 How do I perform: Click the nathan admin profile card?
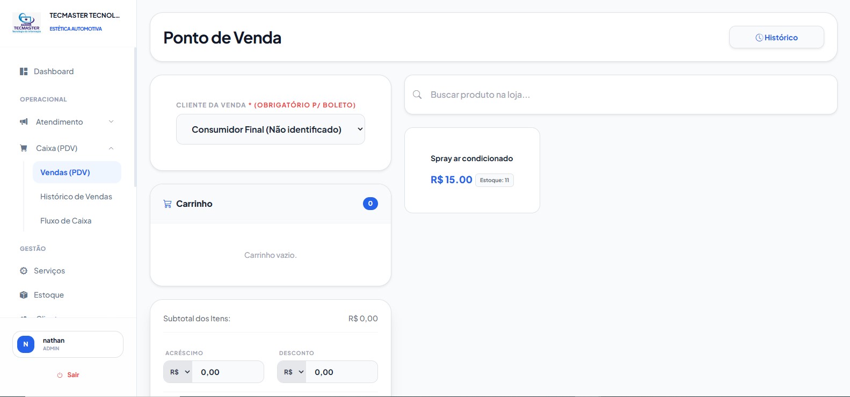68,344
